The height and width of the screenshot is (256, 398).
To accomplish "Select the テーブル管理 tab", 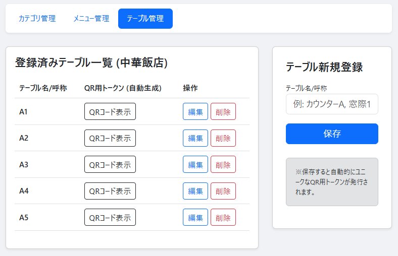I will [145, 19].
